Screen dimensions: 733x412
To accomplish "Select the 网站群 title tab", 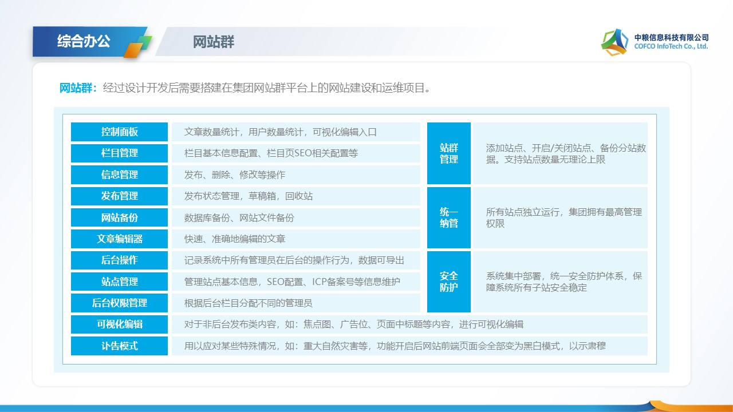I will pyautogui.click(x=213, y=42).
